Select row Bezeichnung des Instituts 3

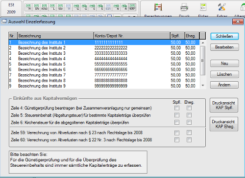click(104, 53)
